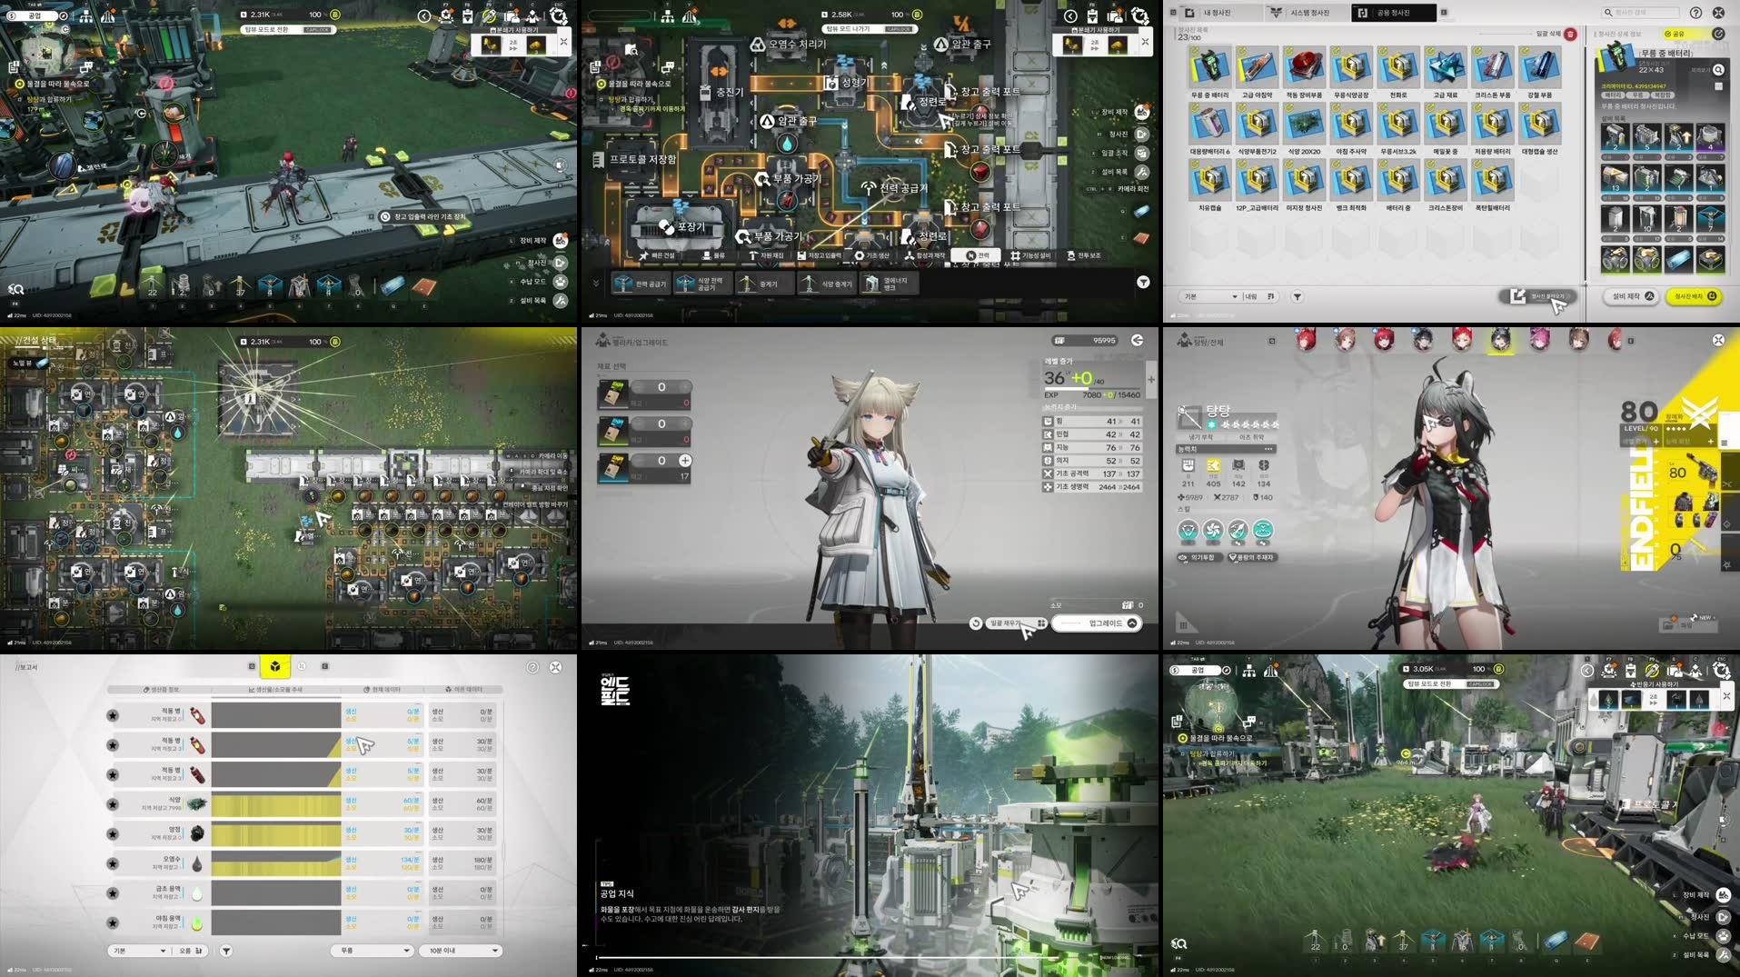Favorite the 식양 row star
This screenshot has width=1740, height=977.
(113, 804)
